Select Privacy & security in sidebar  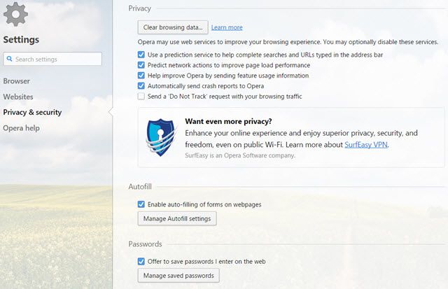pos(32,112)
